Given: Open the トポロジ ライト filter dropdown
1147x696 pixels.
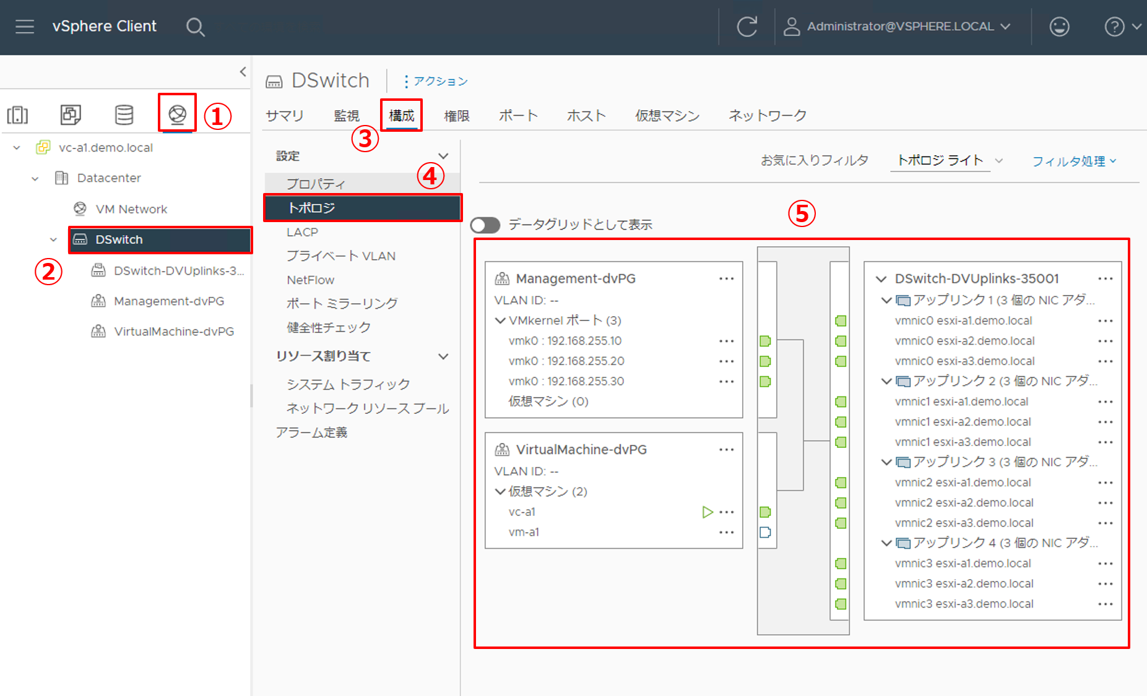Looking at the screenshot, I should 948,161.
